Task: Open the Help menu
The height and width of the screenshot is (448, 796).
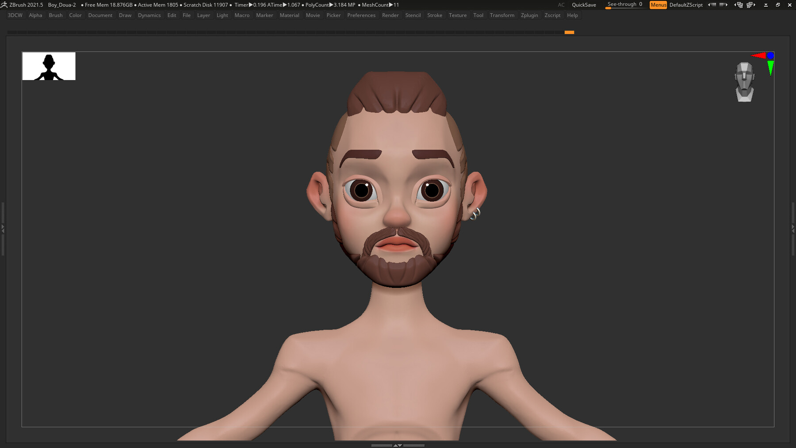Action: [x=572, y=15]
